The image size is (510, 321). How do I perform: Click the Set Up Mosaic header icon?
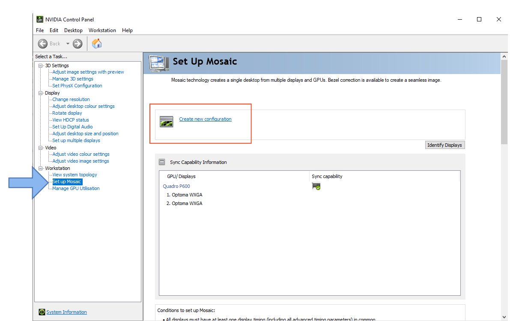(x=159, y=63)
